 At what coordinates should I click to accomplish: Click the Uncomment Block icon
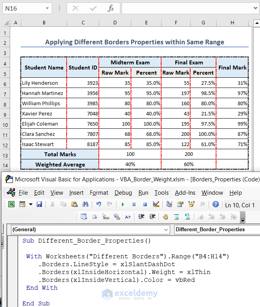click(187, 217)
